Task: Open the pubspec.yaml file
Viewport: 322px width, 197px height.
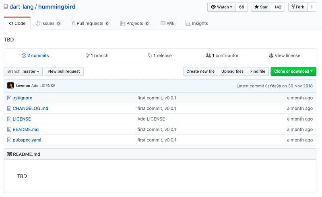Action: [x=27, y=140]
